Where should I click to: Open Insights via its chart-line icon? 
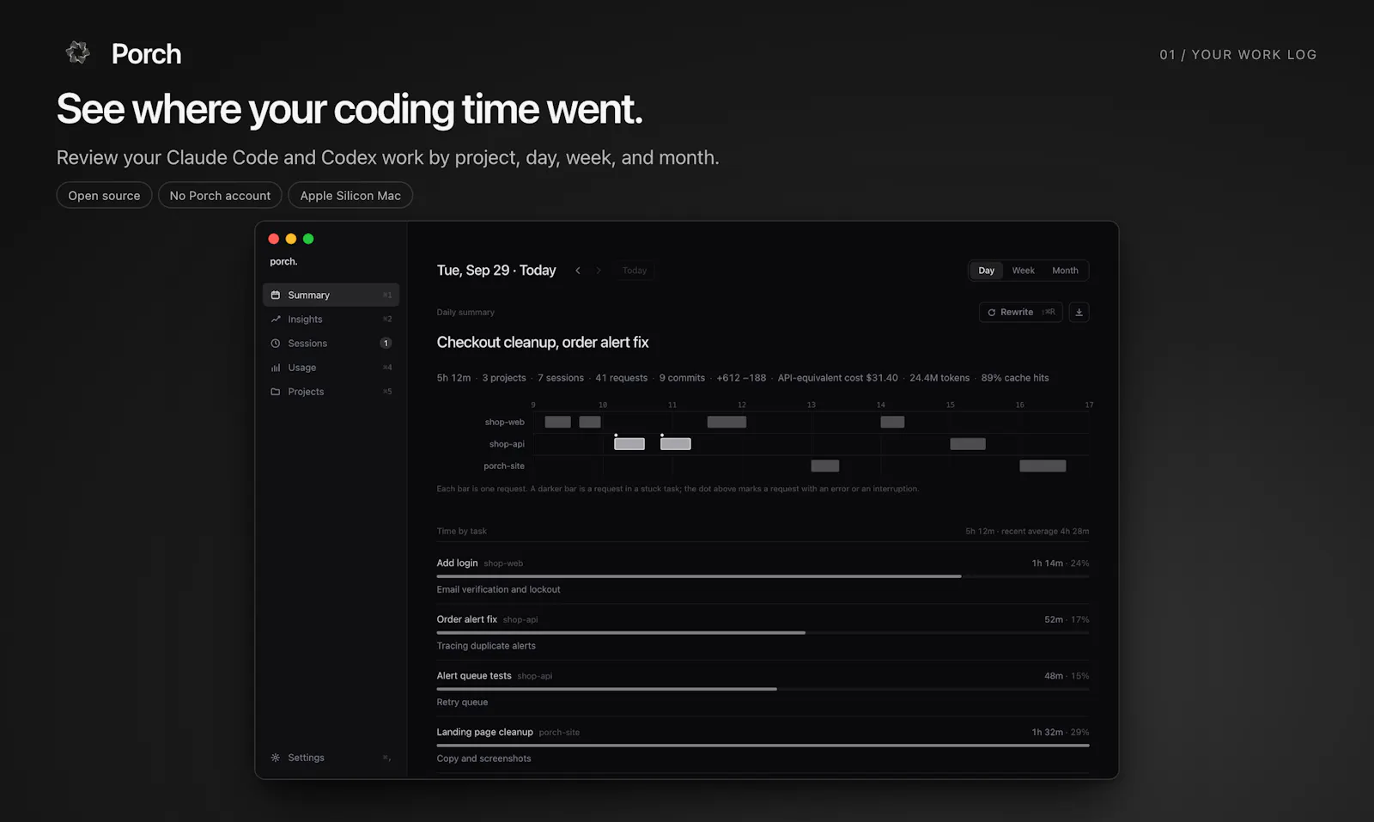276,319
